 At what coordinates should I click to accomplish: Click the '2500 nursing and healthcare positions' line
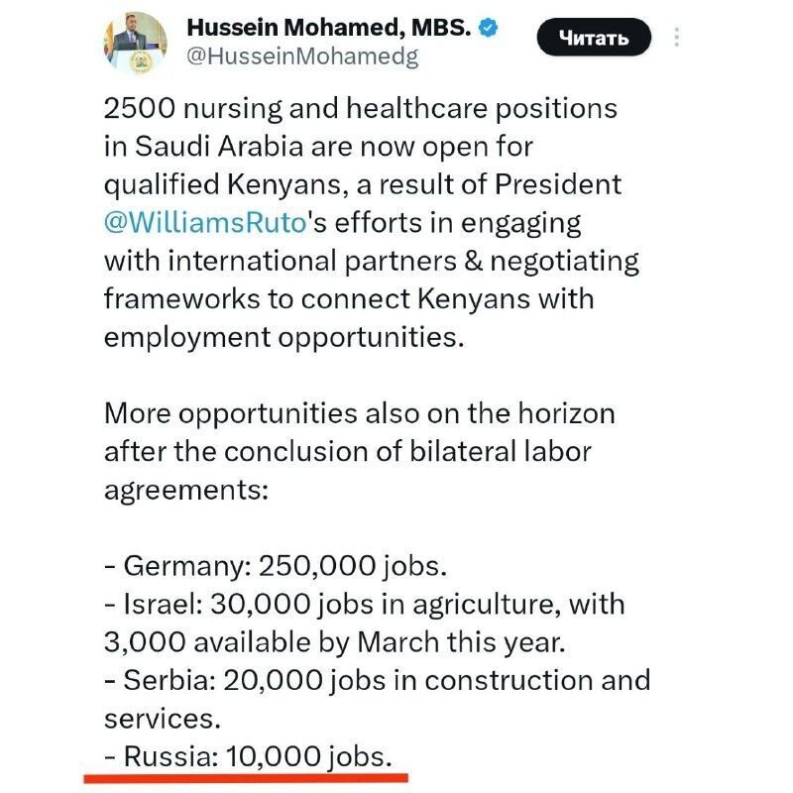[361, 108]
